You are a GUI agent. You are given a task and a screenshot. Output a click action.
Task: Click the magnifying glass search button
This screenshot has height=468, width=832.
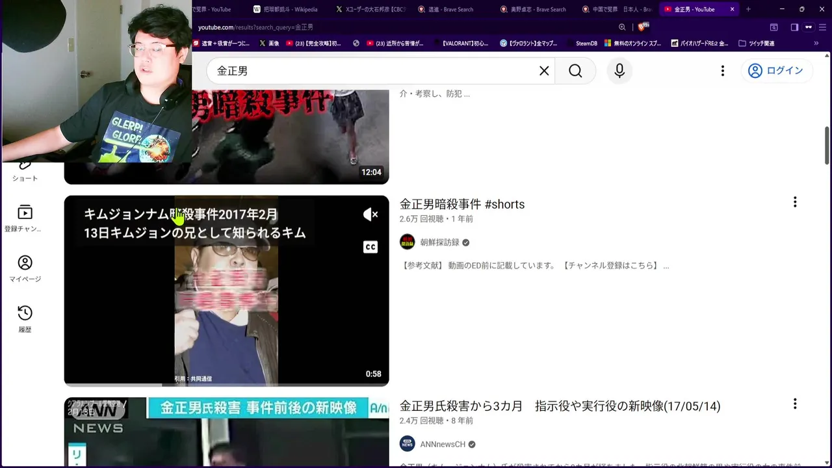(575, 71)
